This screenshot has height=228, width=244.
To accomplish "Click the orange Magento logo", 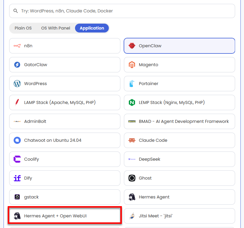I will point(132,65).
